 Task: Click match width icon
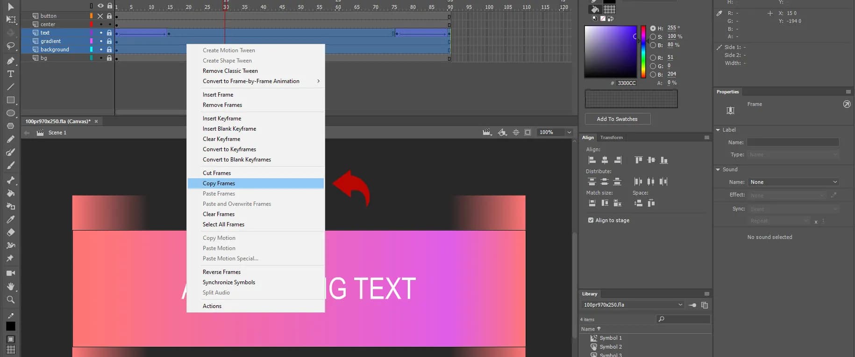592,203
